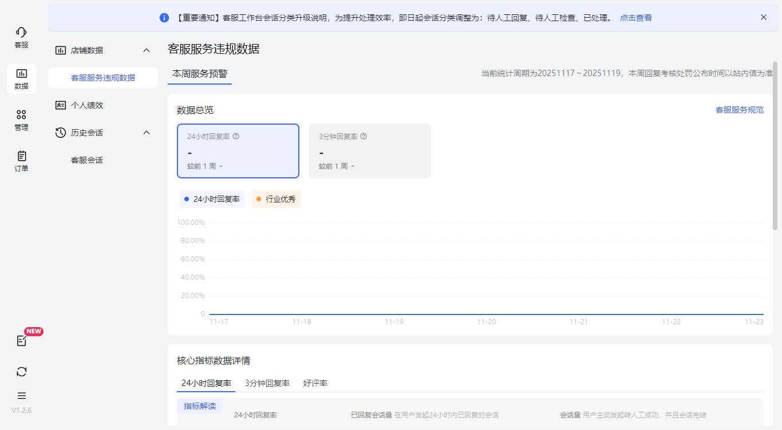Viewport: 782px width, 430px height.
Task: Click the 11-20 date on chart axis
Action: pos(487,322)
